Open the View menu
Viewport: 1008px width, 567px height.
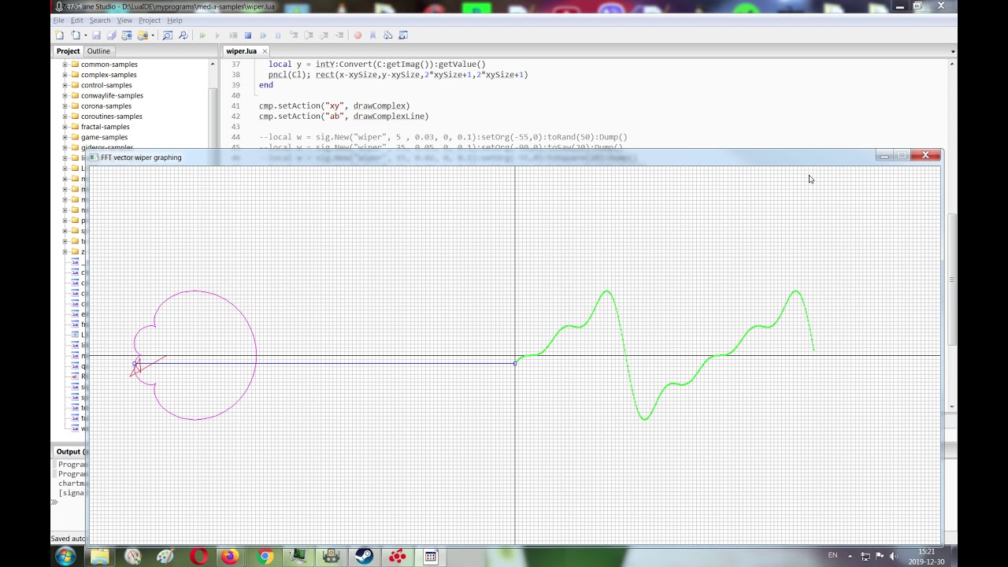pos(124,20)
